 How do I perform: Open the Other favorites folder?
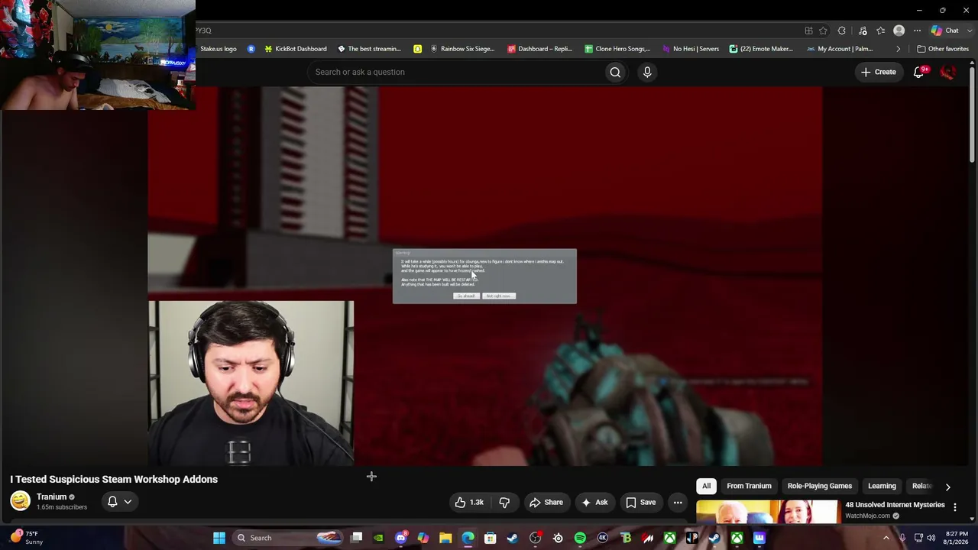click(943, 49)
